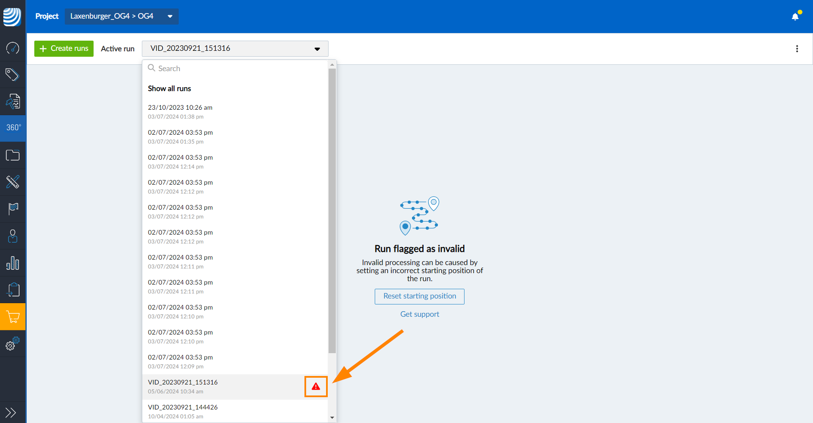Follow the Get support link
Screen dimensions: 813x423
click(420, 314)
